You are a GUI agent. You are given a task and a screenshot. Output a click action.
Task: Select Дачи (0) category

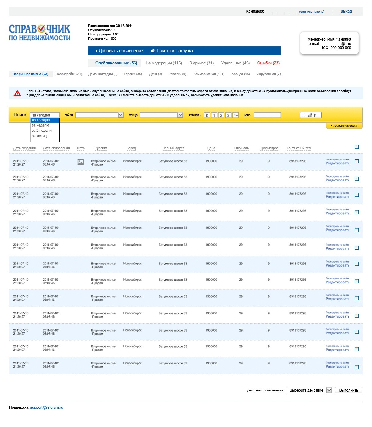(x=156, y=74)
